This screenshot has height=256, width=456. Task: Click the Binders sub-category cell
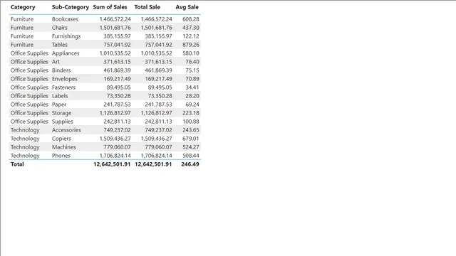tap(61, 70)
